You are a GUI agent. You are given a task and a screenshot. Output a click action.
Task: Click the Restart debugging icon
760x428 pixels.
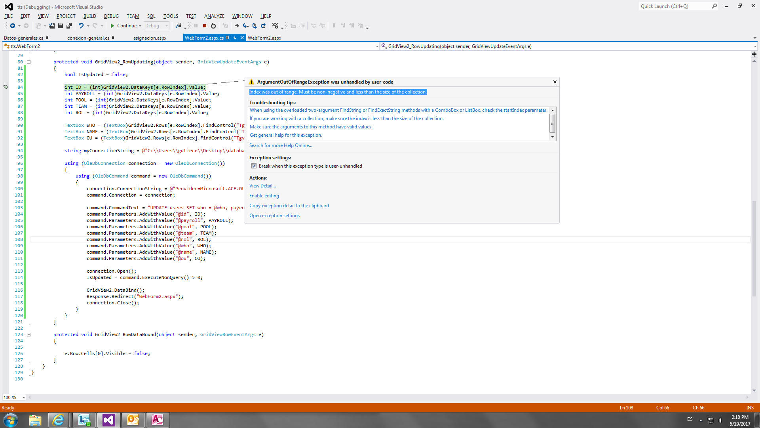coord(213,26)
